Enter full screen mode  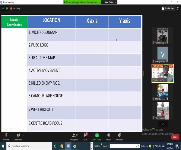[178, 9]
